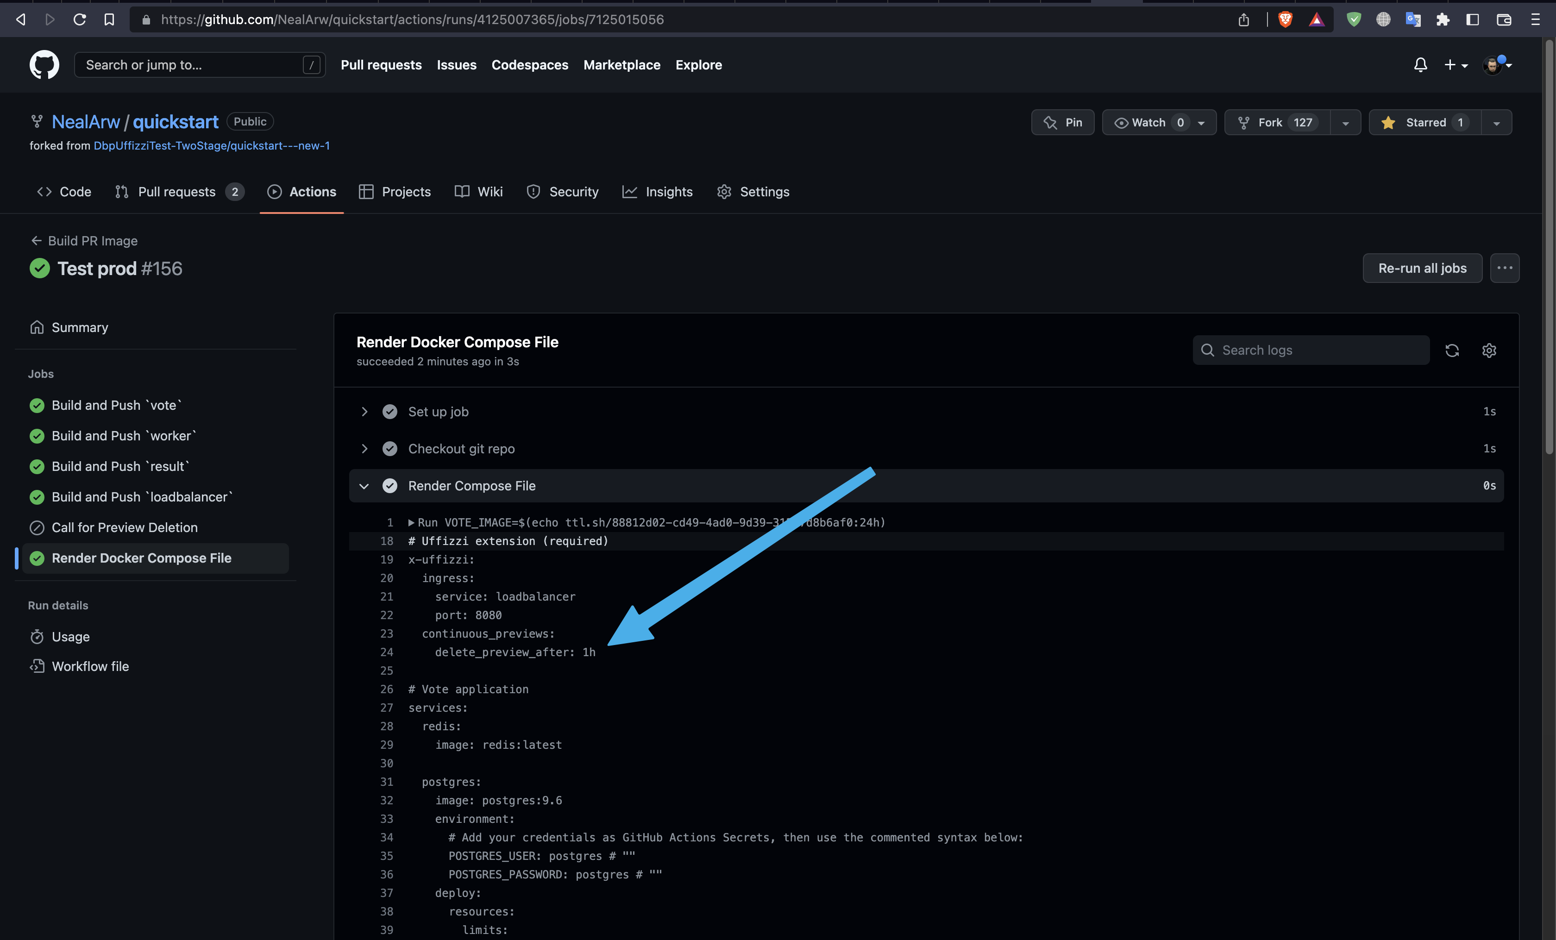Open the log settings gear
The height and width of the screenshot is (940, 1556).
pos(1489,351)
